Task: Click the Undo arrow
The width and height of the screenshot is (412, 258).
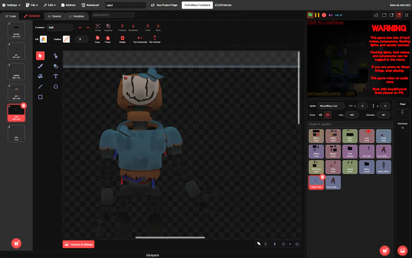Action: pyautogui.click(x=81, y=27)
